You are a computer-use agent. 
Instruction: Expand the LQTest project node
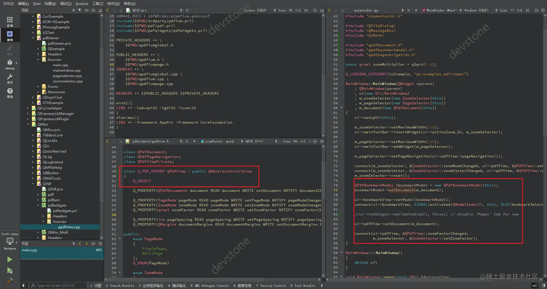(x=33, y=32)
